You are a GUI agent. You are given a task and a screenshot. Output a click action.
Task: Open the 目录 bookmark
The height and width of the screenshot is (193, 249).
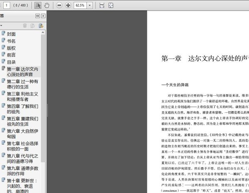tap(11, 62)
